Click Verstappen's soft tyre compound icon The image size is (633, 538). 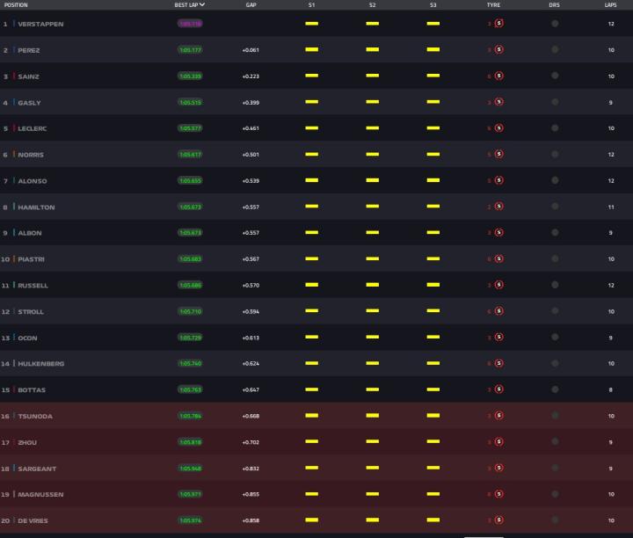(x=499, y=24)
